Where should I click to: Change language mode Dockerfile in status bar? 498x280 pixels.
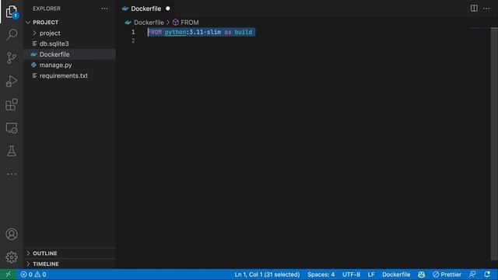pos(396,275)
